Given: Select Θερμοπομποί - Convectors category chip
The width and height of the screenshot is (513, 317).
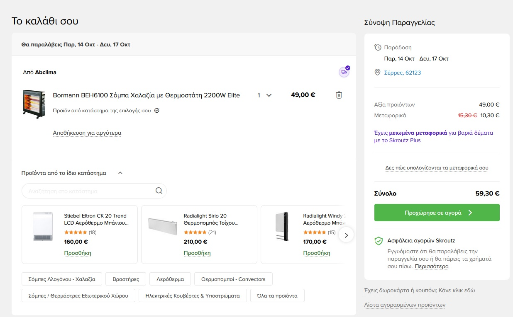Looking at the screenshot, I should (233, 279).
